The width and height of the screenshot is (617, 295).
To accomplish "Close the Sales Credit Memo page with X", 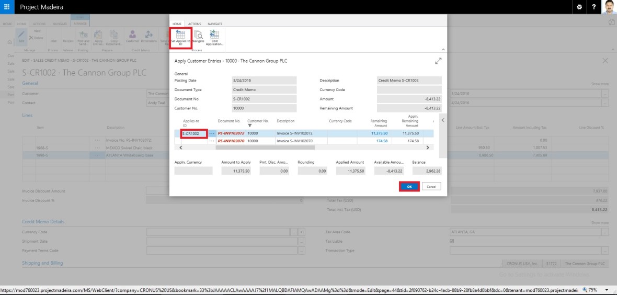I will point(605,61).
